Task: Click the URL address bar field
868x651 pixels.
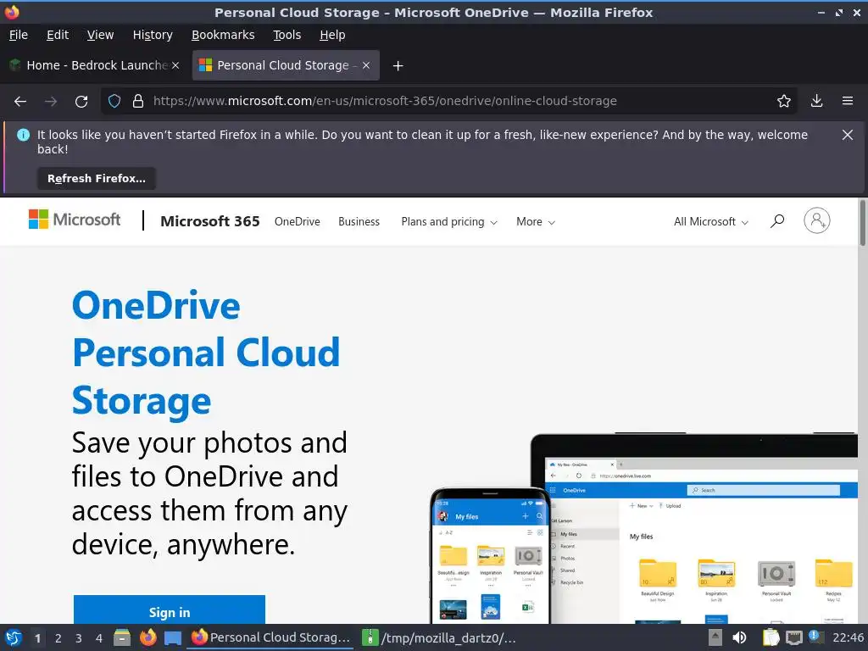Action: click(448, 101)
